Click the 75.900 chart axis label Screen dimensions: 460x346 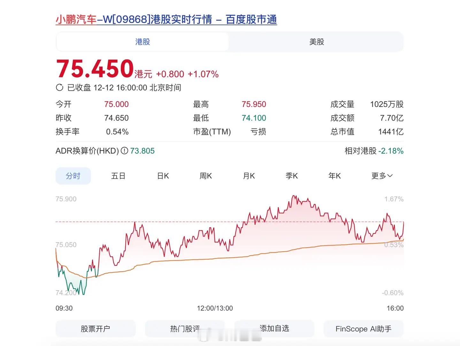[x=66, y=199]
